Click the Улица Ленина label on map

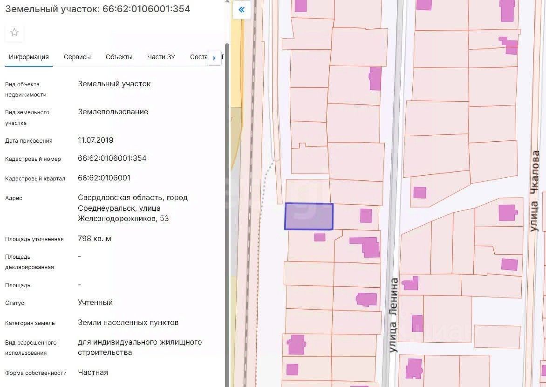point(394,315)
